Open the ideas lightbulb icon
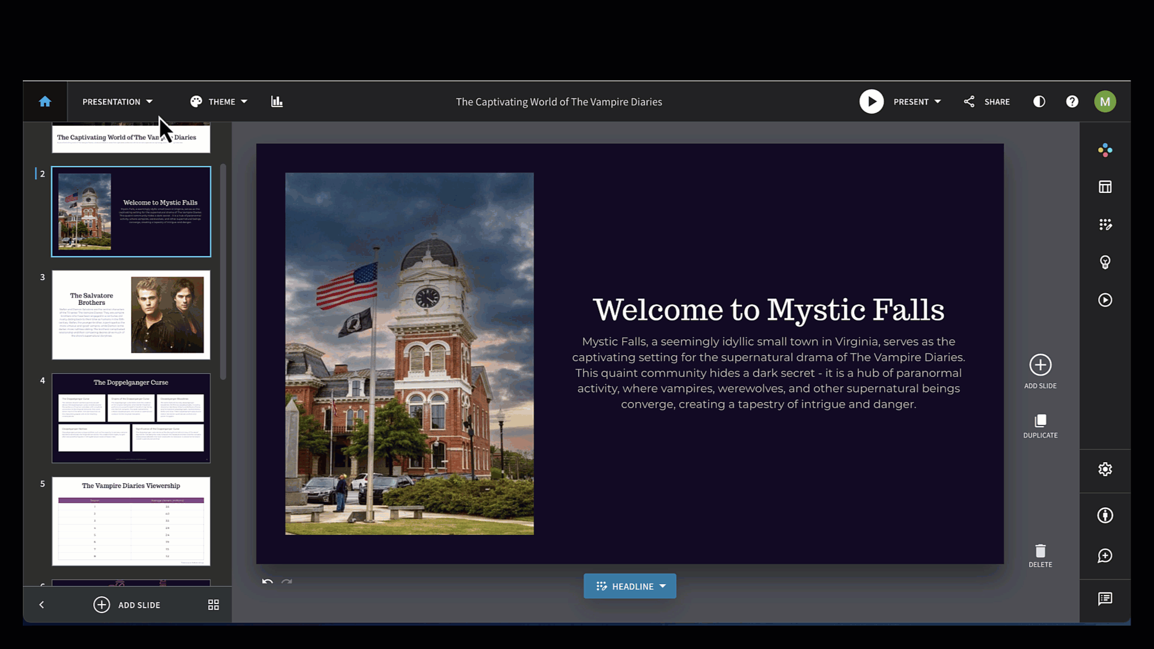1154x649 pixels. point(1105,262)
